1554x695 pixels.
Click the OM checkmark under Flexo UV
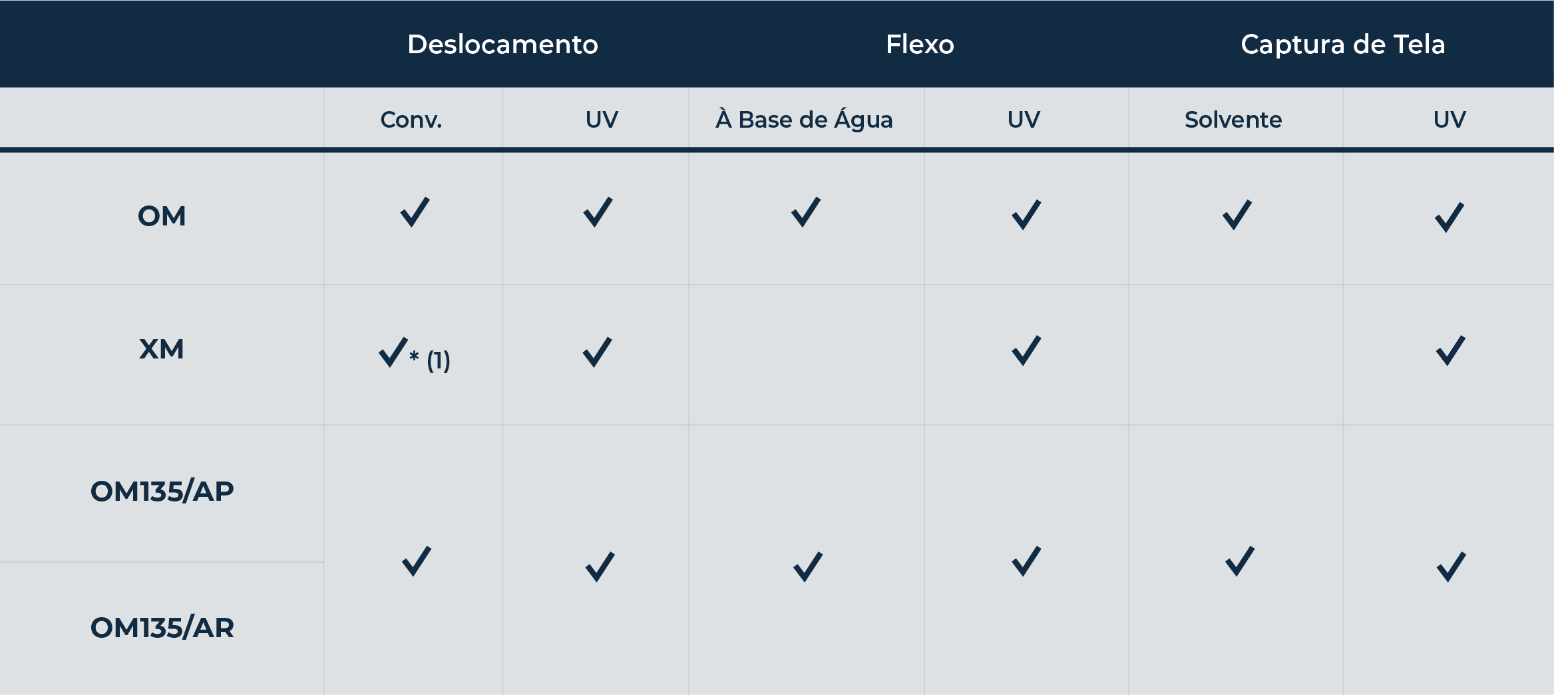pos(1026,215)
